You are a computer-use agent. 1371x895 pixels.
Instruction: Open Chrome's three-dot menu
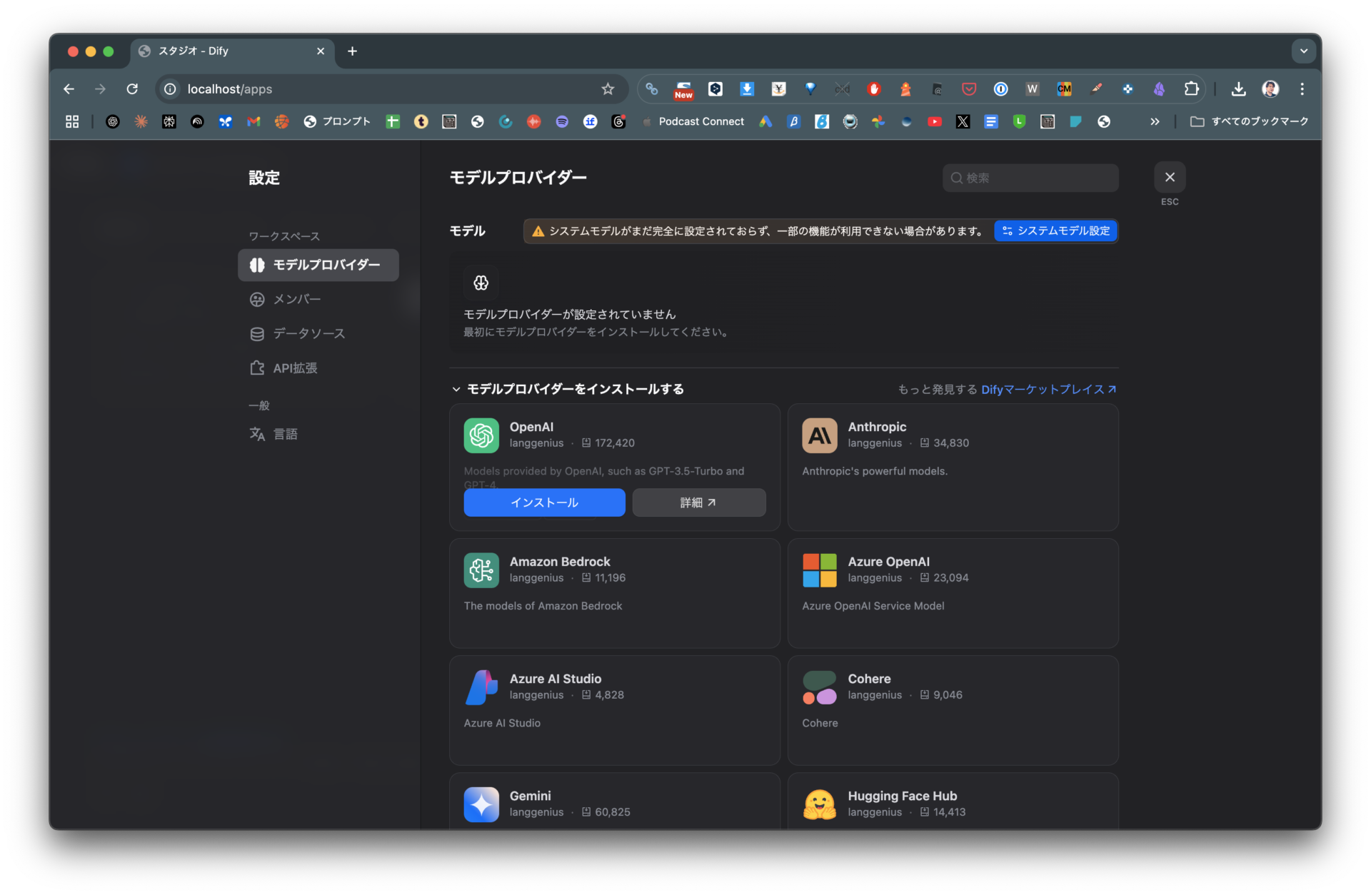1301,89
